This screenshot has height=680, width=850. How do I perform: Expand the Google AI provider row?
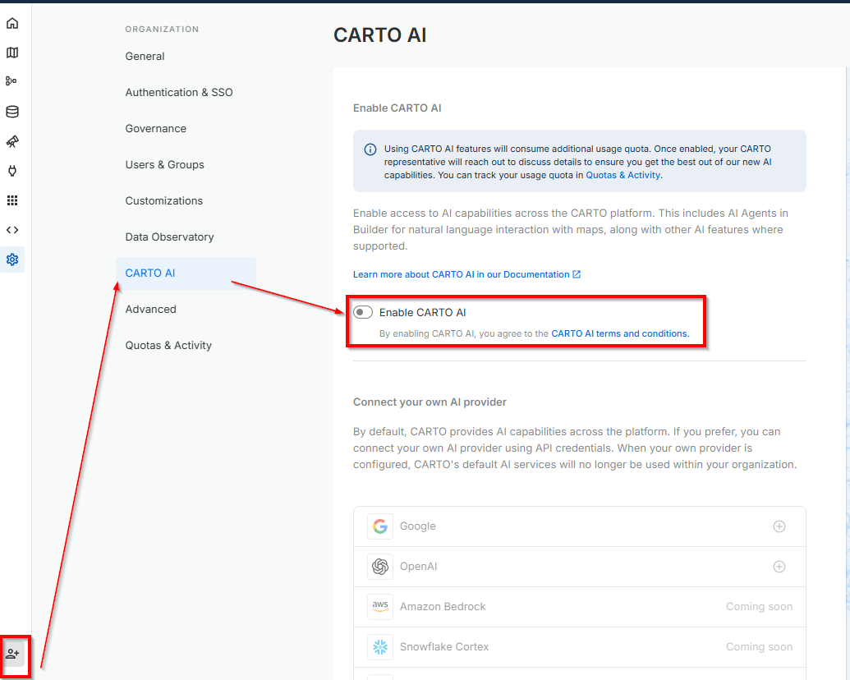779,526
